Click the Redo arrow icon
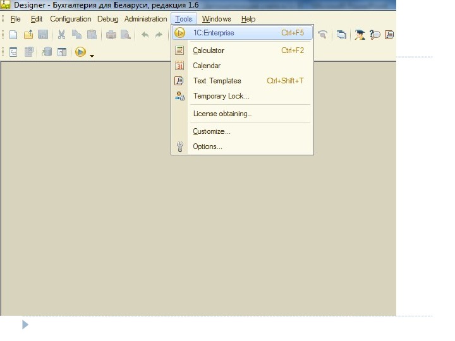 pyautogui.click(x=159, y=35)
